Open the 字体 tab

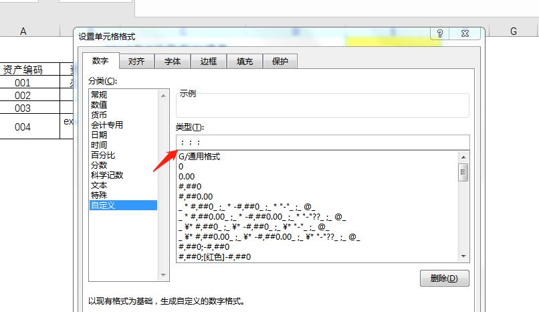click(173, 61)
